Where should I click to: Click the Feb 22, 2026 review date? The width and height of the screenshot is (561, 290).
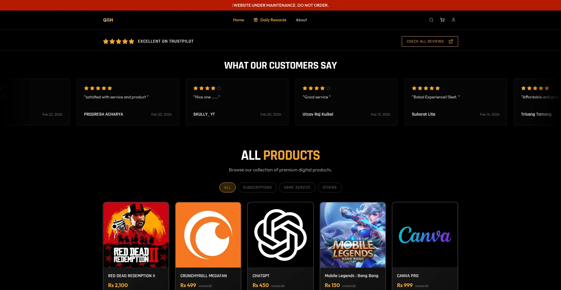click(52, 114)
